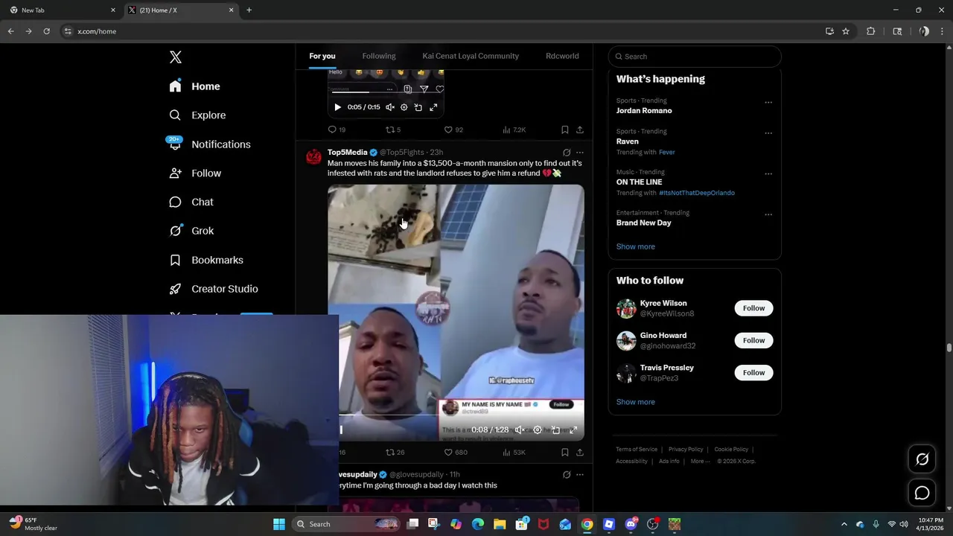View analytics of the 53K views post

point(514,452)
